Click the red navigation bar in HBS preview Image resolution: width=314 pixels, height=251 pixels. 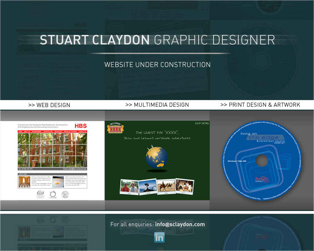(x=52, y=132)
